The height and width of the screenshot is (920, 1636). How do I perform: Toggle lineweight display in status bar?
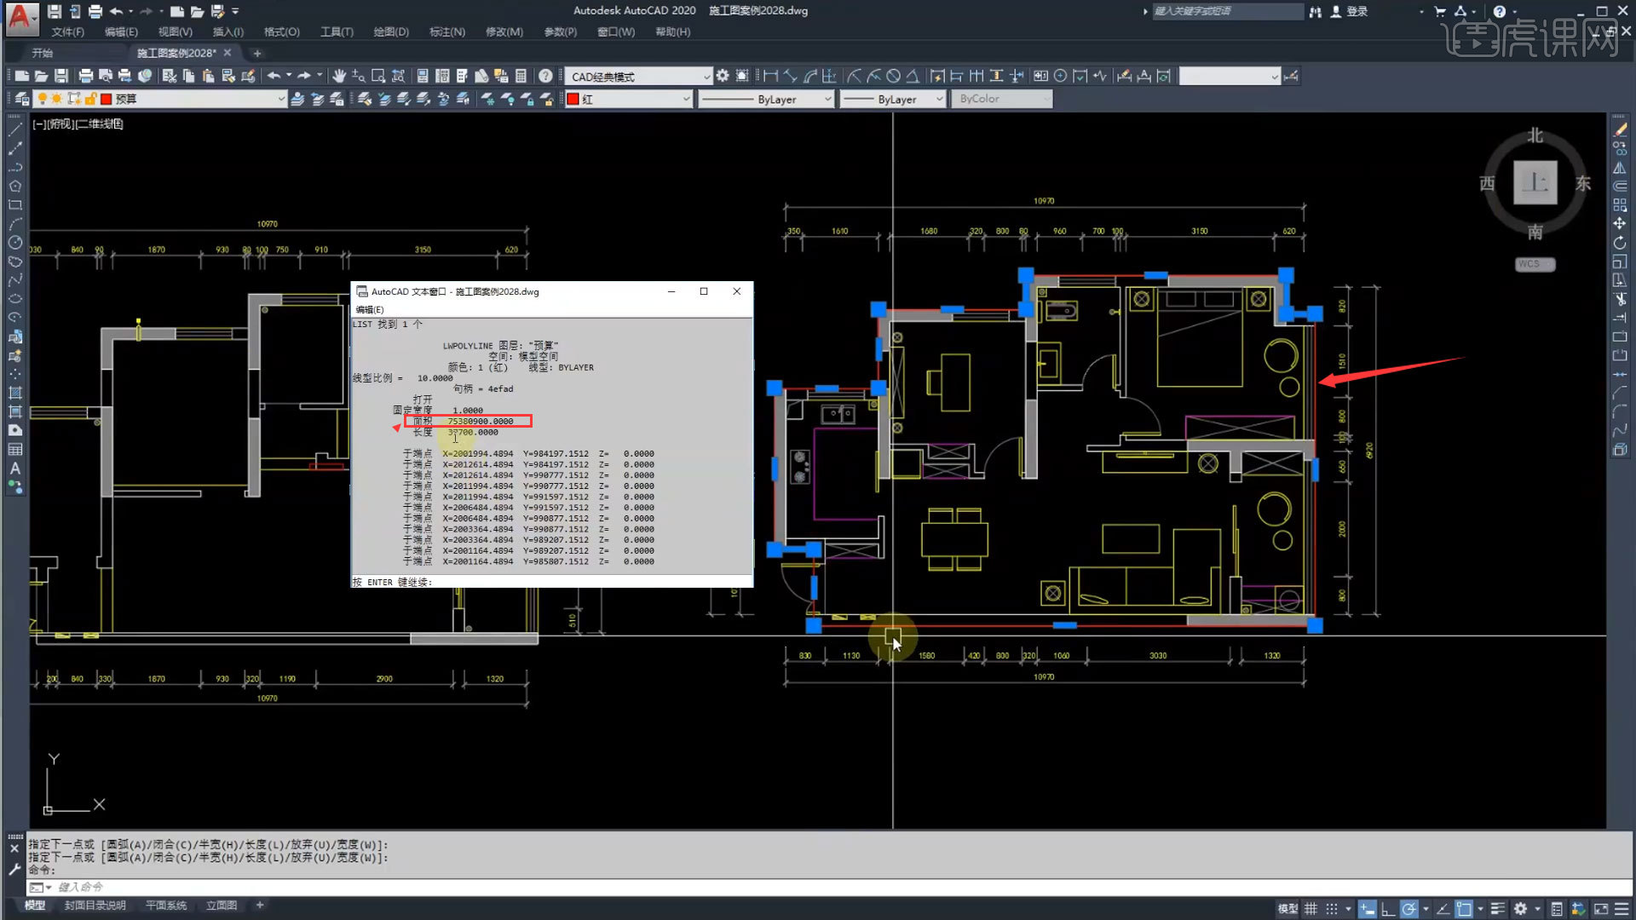[x=1497, y=909]
